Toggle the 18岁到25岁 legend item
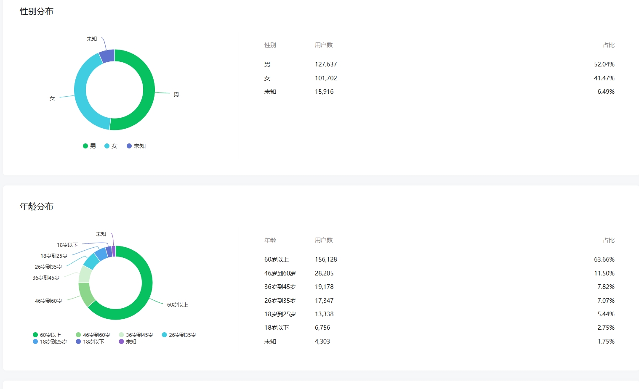The height and width of the screenshot is (389, 639). pos(50,342)
